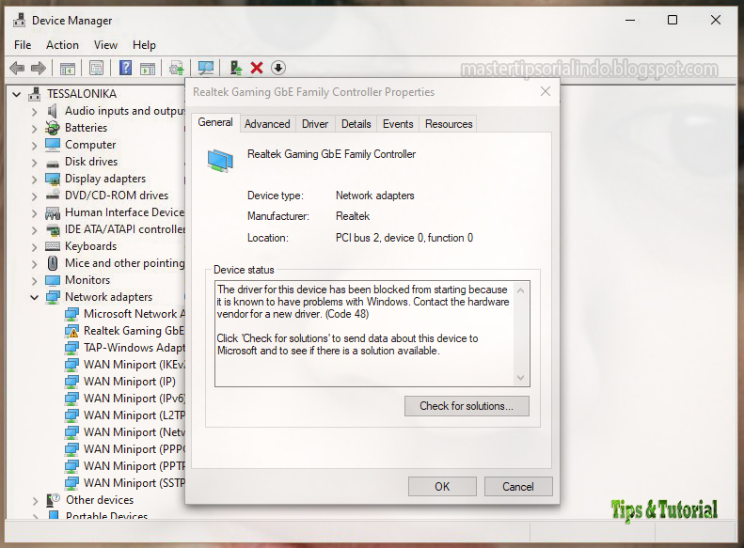Switch to the Advanced tab
Screen dimensions: 744x548
click(267, 124)
